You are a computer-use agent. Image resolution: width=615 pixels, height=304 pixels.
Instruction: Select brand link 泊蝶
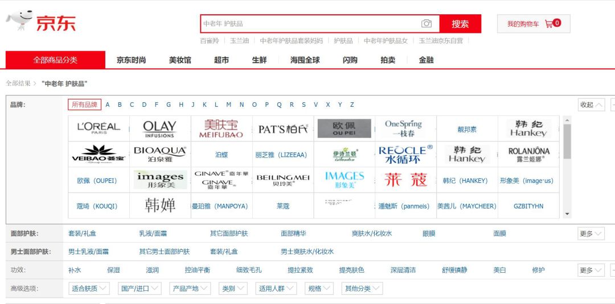coord(222,155)
